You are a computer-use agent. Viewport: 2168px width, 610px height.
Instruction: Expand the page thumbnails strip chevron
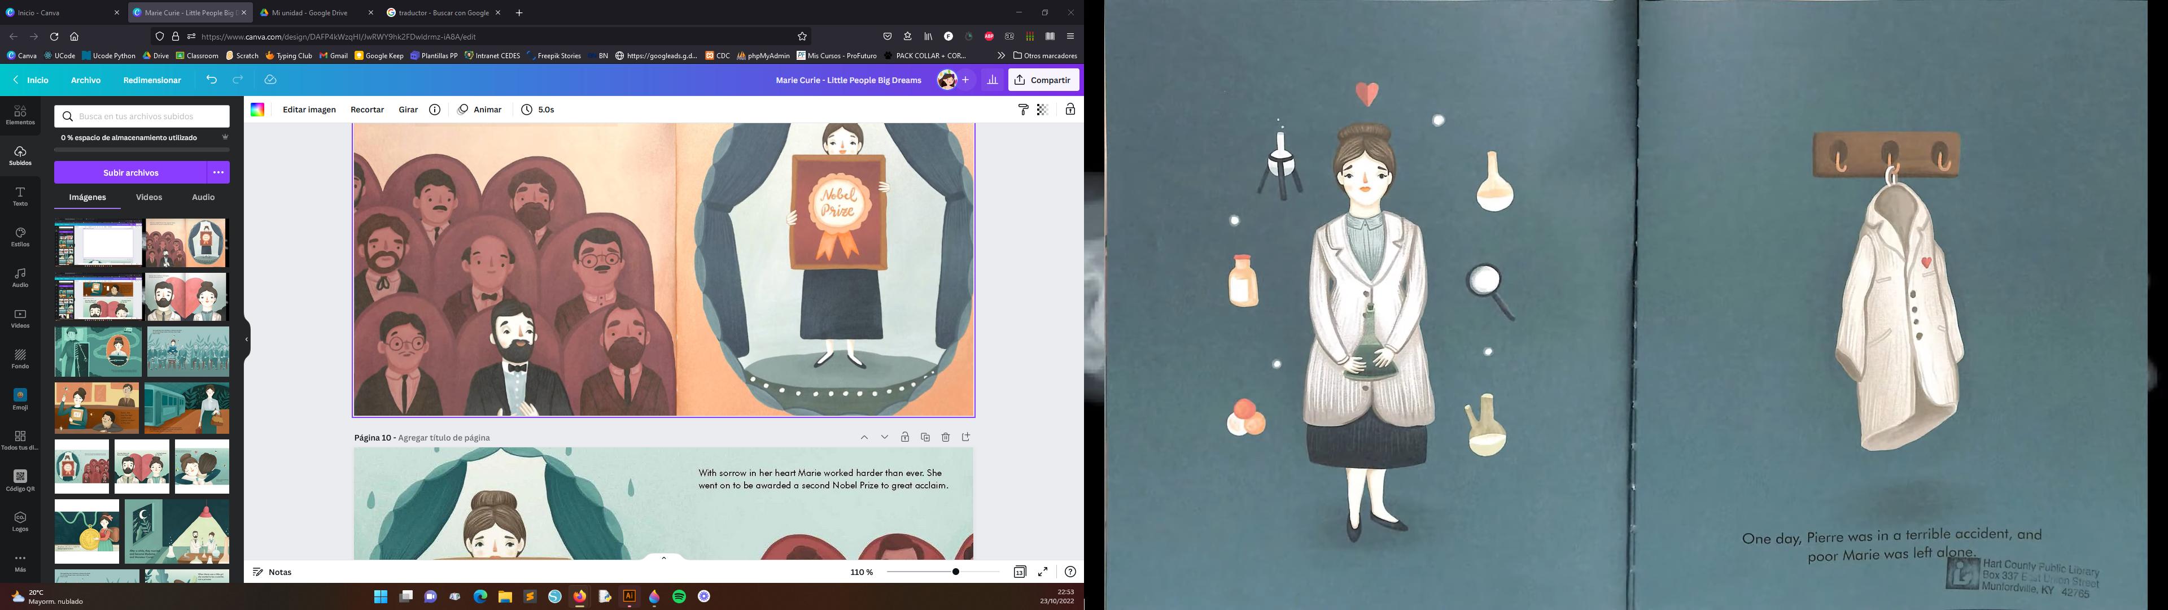(x=664, y=557)
